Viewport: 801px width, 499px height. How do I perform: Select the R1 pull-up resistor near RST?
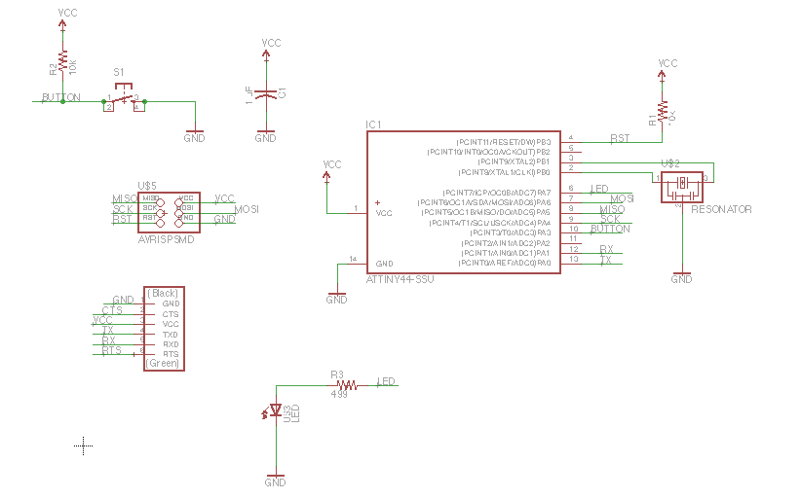663,112
